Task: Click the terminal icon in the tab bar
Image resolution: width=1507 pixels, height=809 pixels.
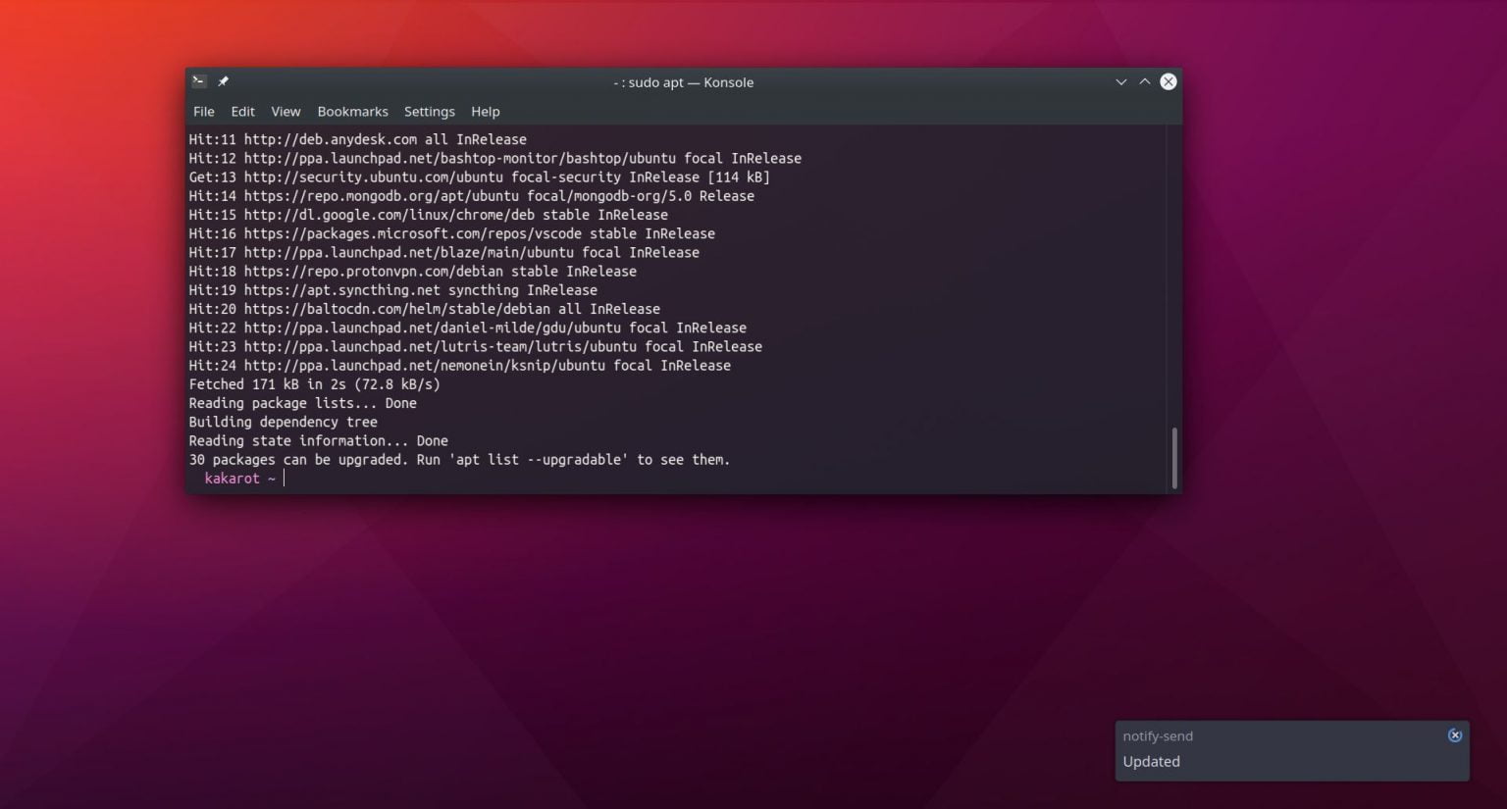Action: point(198,81)
